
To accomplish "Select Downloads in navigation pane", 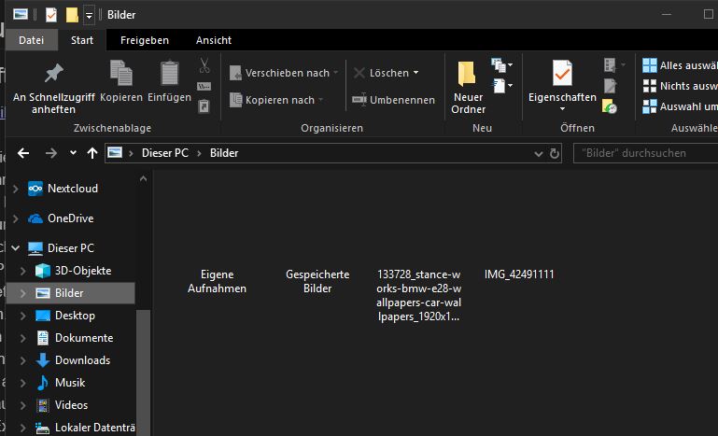I will [x=82, y=360].
